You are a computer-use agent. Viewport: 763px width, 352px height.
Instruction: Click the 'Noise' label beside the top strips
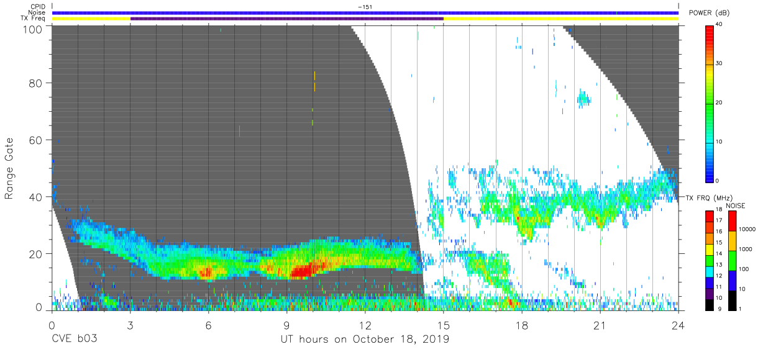coord(38,12)
